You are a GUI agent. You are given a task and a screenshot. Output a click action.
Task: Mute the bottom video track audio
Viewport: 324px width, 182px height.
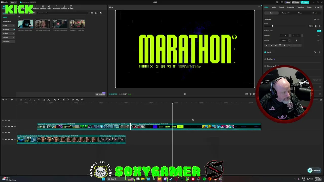click(12, 139)
